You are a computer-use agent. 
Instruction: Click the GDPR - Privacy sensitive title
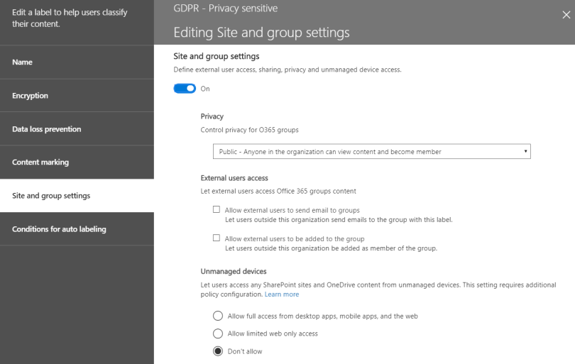[x=226, y=9]
